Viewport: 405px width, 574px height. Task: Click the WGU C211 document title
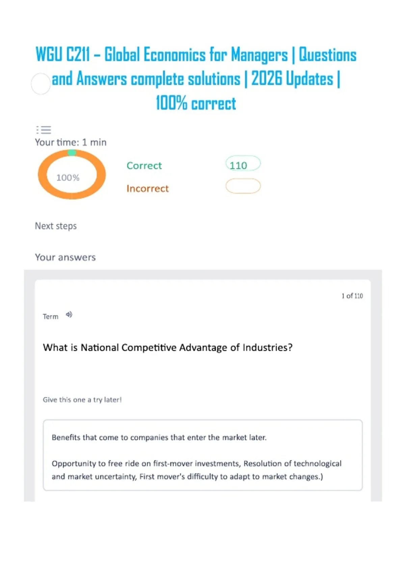[196, 79]
